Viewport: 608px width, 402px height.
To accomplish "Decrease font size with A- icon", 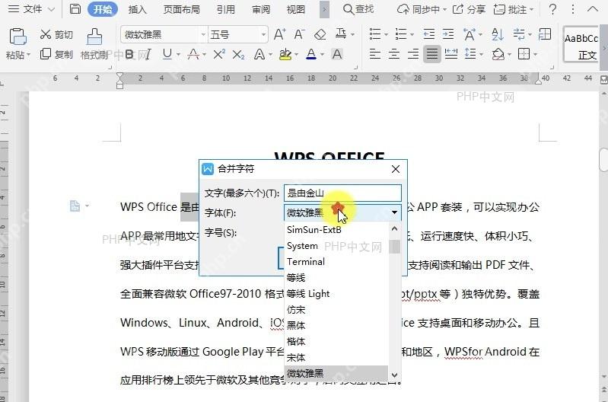I will pos(299,34).
